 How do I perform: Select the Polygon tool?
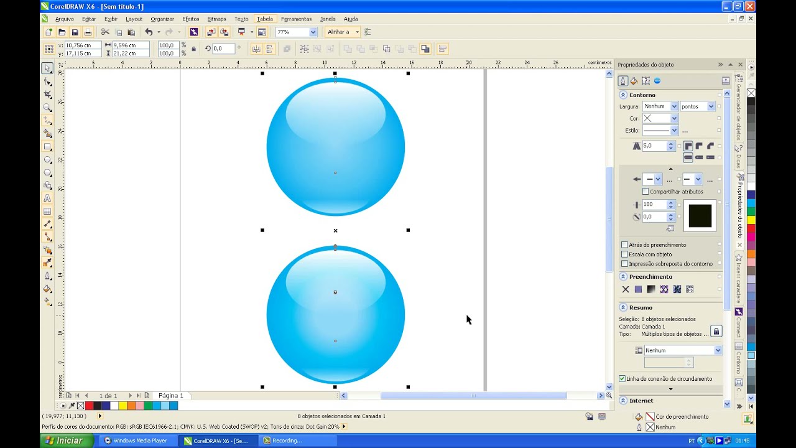tap(47, 172)
